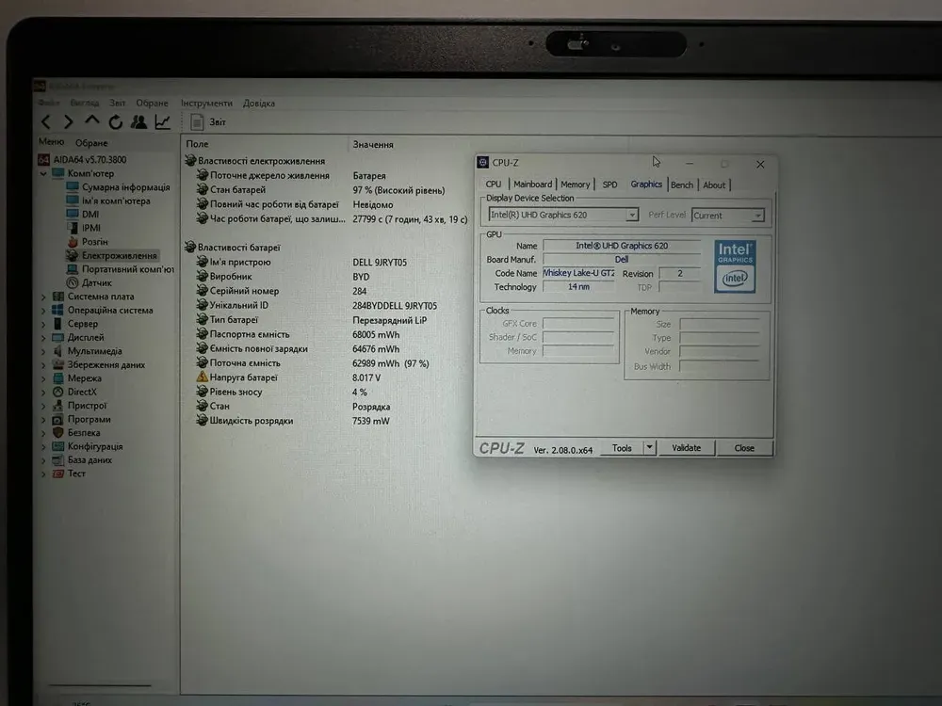Screen dimensions: 942x706
Task: Go up one level with the up arrow
Action: (x=91, y=121)
